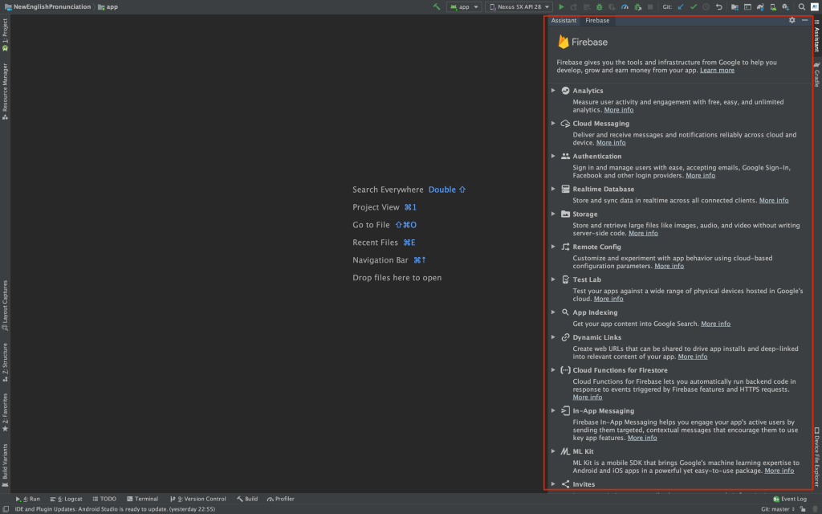Click the Cloud Messaging icon
This screenshot has height=514, width=822.
[x=566, y=124]
